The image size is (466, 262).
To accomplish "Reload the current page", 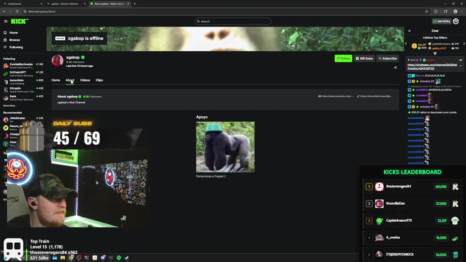I will tap(17, 11).
